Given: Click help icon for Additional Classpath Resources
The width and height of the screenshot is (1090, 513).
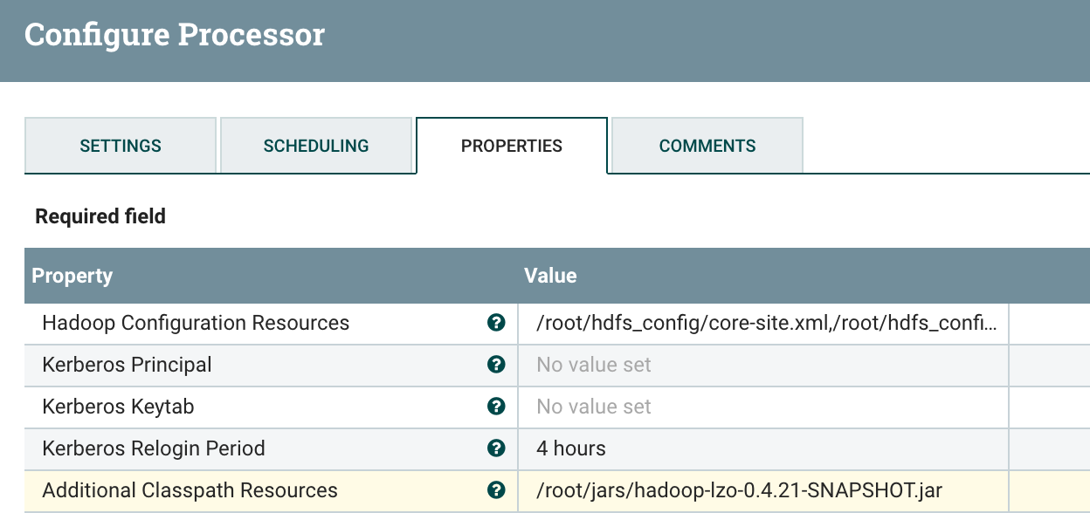Looking at the screenshot, I should pyautogui.click(x=496, y=490).
